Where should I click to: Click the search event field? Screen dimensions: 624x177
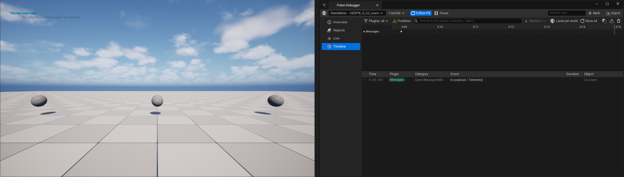tap(467, 21)
